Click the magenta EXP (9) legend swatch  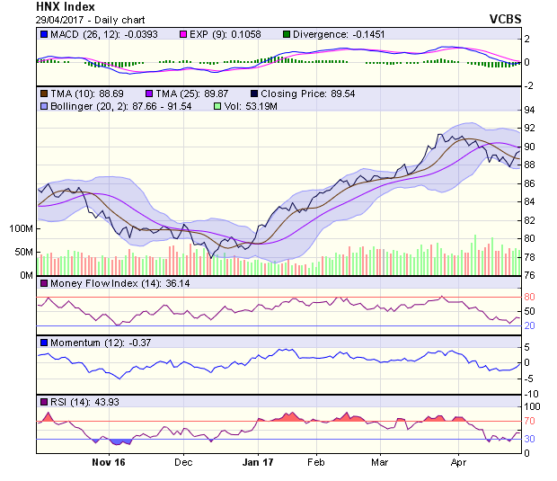pyautogui.click(x=156, y=34)
